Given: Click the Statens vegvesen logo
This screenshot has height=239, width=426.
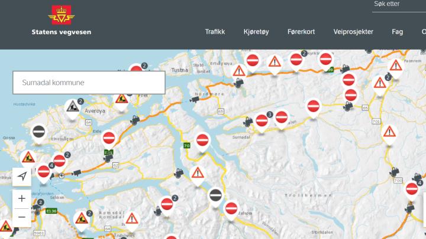Looking at the screenshot, I should click(x=62, y=21).
